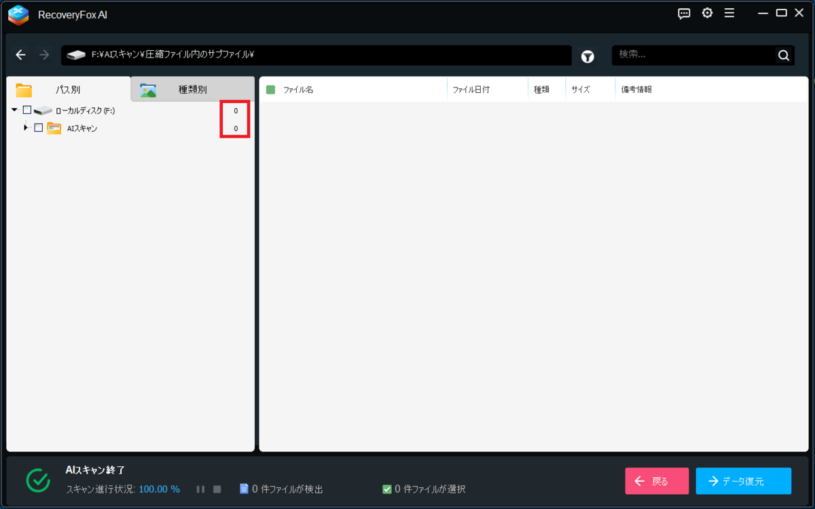This screenshot has height=509, width=815.
Task: Click the ローカルディスク (F:) drive icon
Action: [43, 111]
